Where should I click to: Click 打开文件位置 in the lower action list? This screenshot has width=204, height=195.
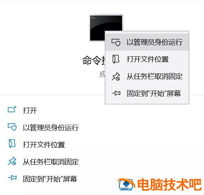coord(44,145)
